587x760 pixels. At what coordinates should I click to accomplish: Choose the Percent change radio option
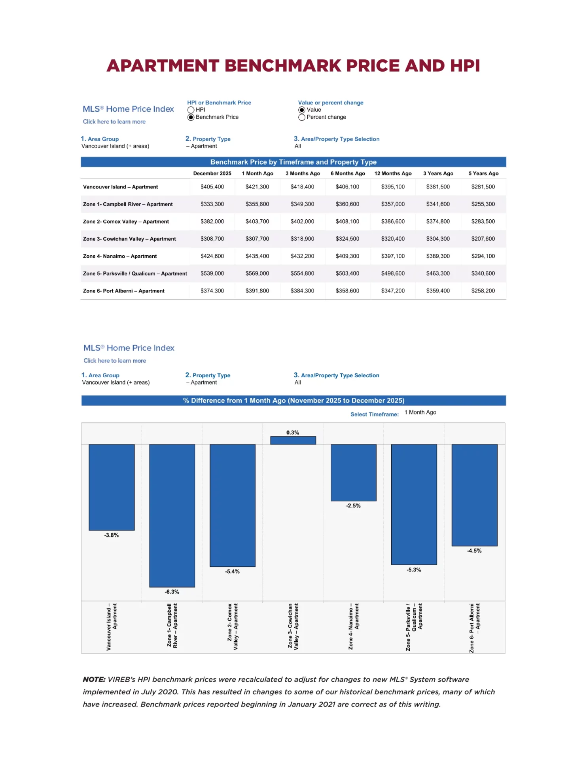coord(302,117)
